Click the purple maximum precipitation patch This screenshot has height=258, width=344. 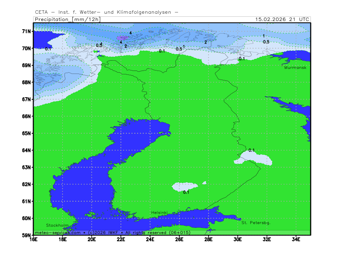(x=123, y=38)
